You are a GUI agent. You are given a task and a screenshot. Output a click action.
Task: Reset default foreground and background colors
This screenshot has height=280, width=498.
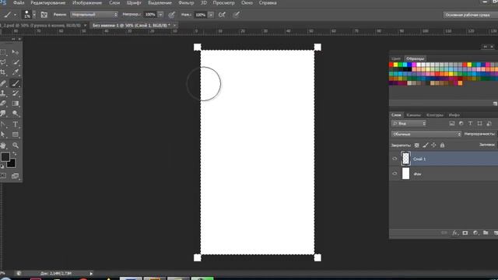click(2, 166)
